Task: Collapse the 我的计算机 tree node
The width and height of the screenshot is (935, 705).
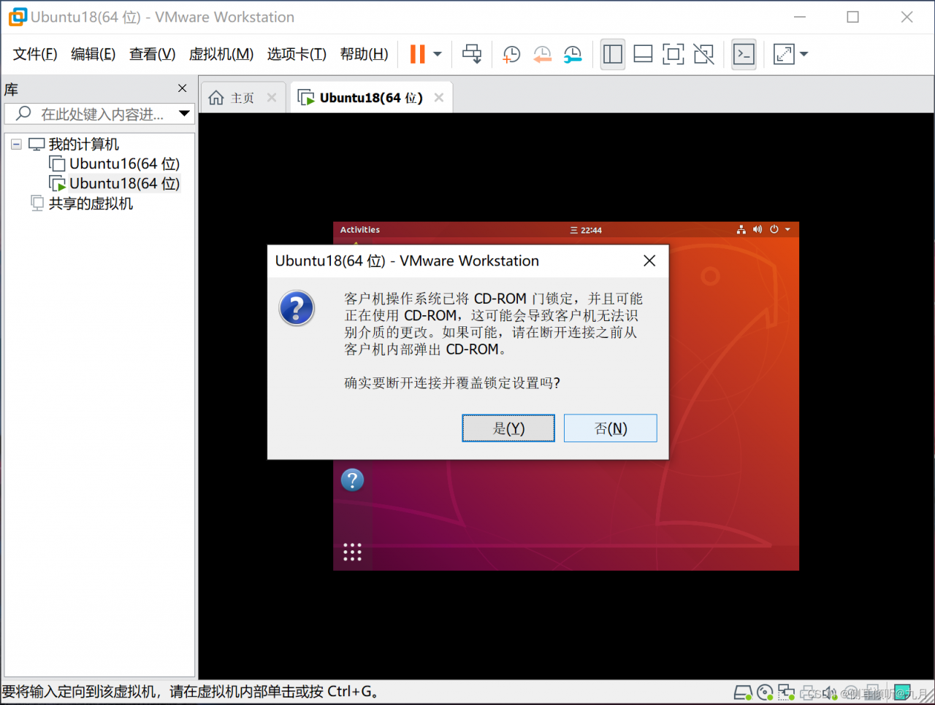Action: [16, 145]
